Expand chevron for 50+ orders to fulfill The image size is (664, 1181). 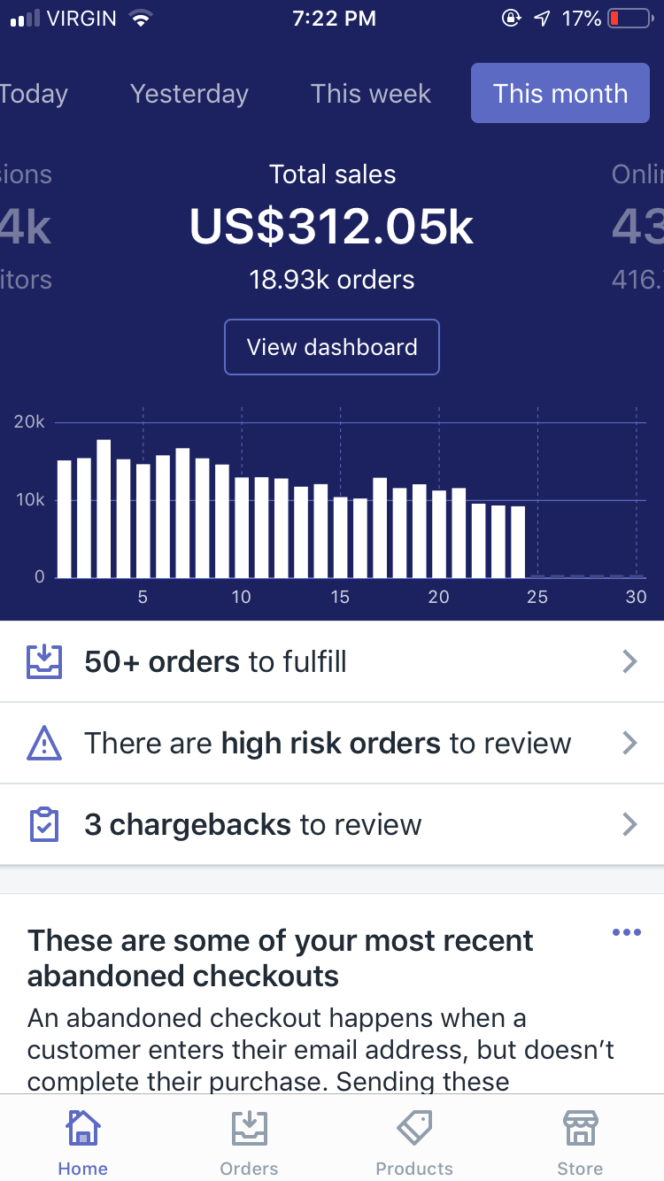point(629,661)
